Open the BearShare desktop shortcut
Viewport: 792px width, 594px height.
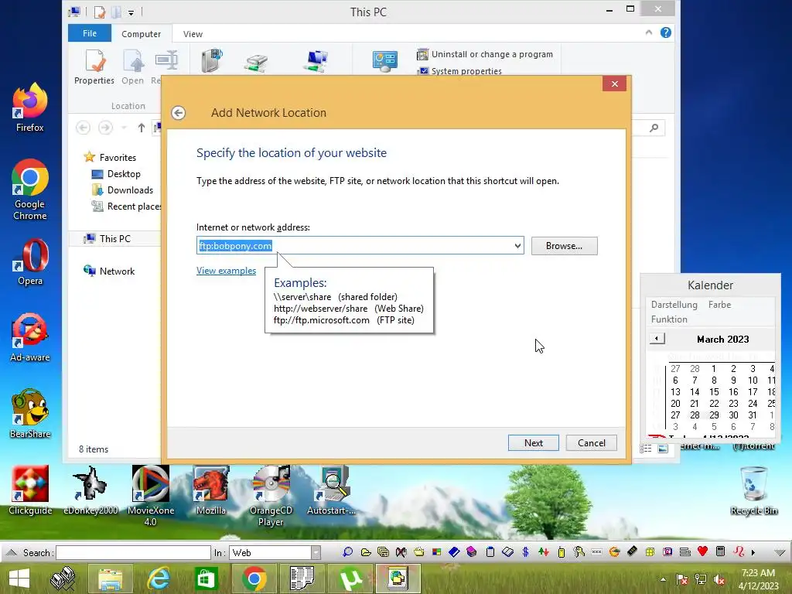pyautogui.click(x=30, y=414)
